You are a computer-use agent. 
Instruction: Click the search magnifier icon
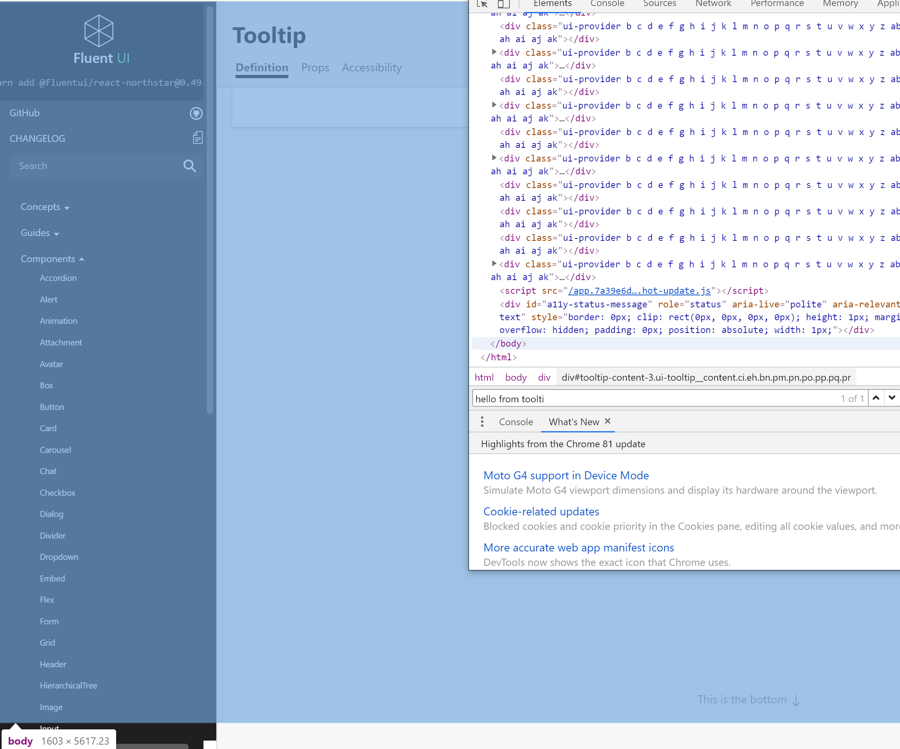point(189,166)
